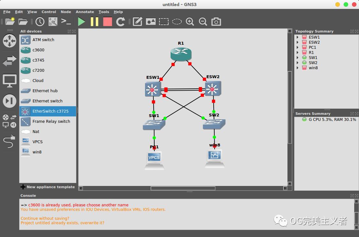Image resolution: width=359 pixels, height=237 pixels.
Task: Select EtherSwitch c3725 in device list
Action: click(x=48, y=111)
